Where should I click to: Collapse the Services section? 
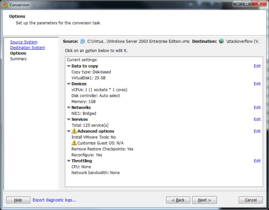pos(69,119)
